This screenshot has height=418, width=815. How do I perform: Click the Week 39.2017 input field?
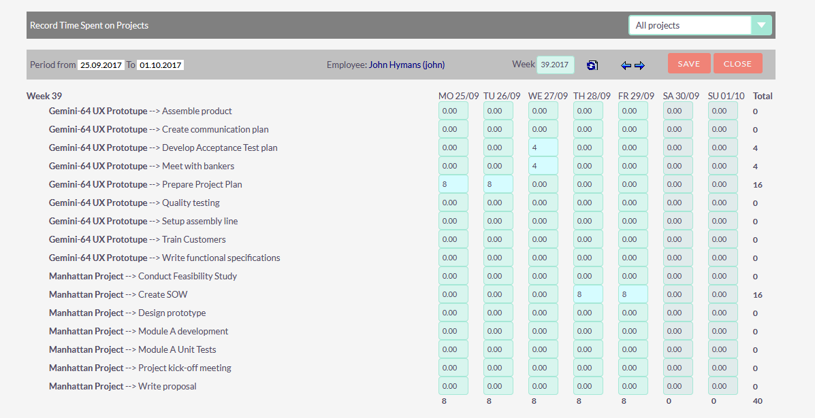click(555, 65)
